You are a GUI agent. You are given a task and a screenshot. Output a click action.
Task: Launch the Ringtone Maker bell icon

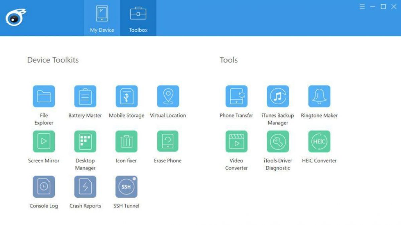pos(319,96)
